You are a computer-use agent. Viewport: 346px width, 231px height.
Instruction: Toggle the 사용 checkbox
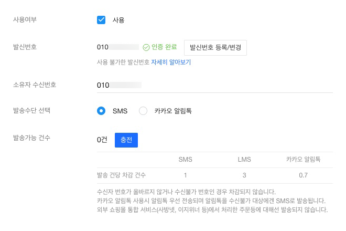tap(102, 20)
